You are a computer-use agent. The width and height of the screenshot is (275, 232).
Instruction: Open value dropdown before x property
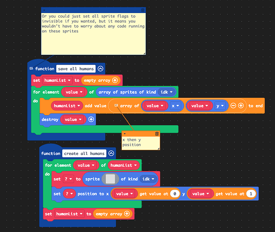[x=155, y=106]
